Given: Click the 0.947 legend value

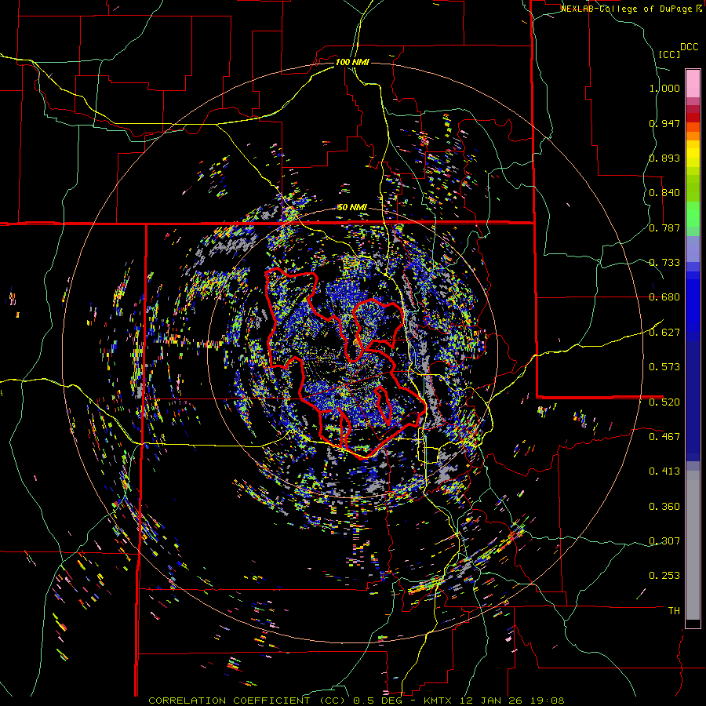Looking at the screenshot, I should coord(664,123).
